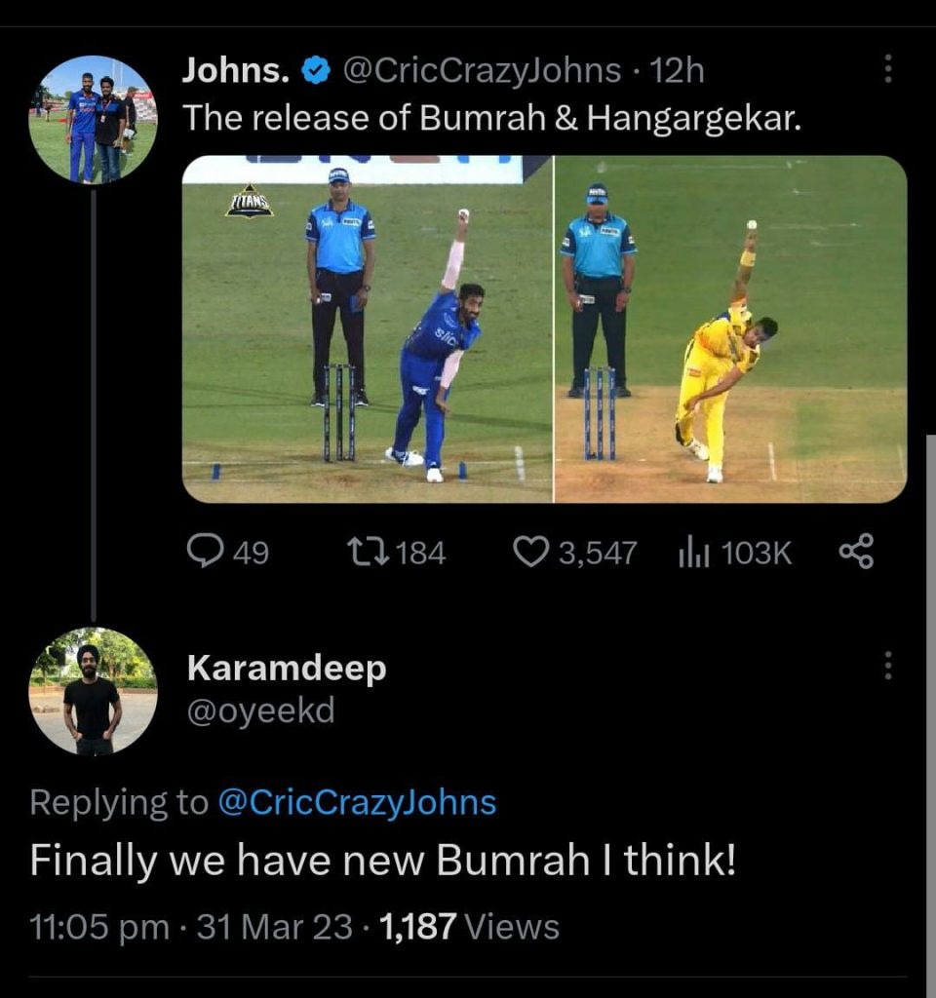Open the three-dot menu on Karamdeep's reply
936x998 pixels.
tap(887, 666)
